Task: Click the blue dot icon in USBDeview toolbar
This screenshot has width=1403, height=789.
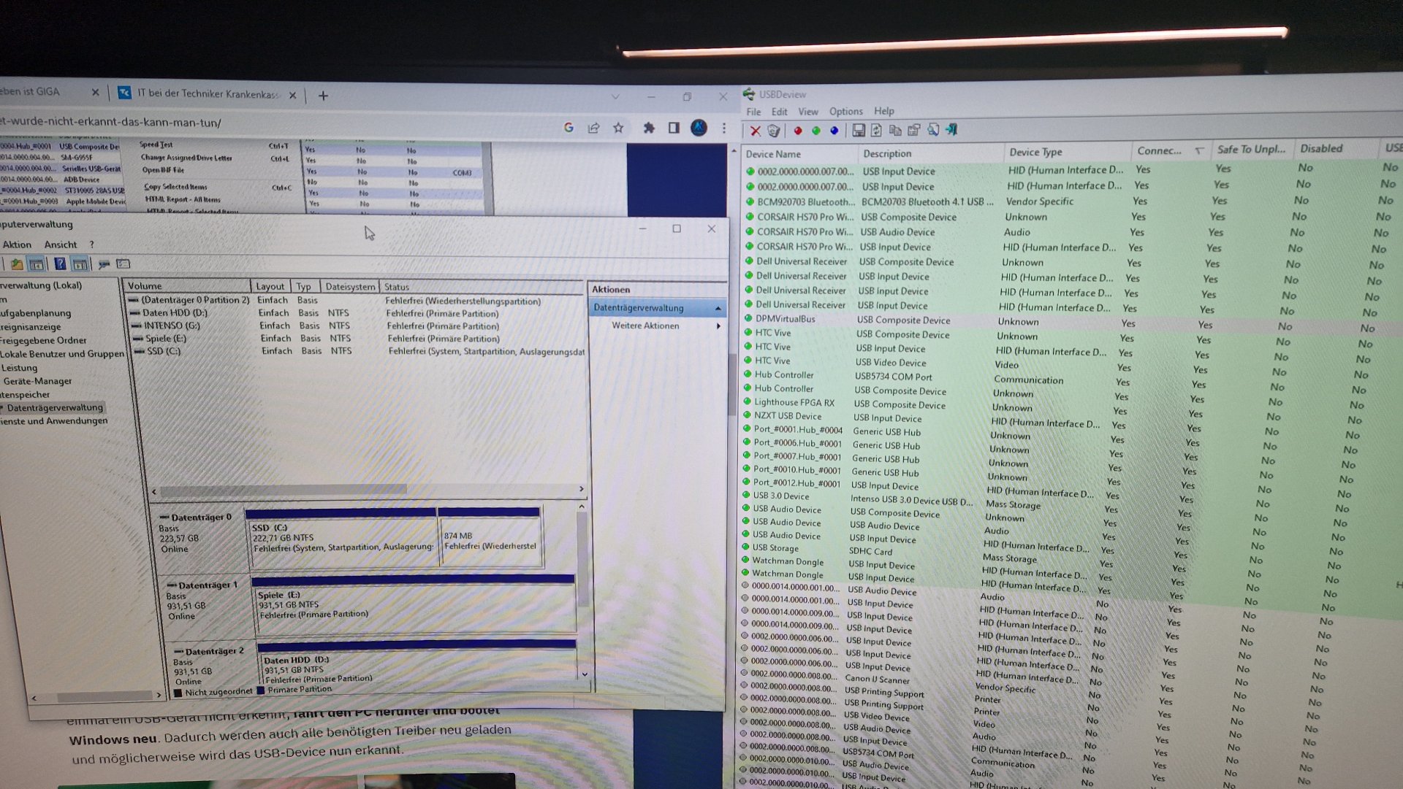Action: pyautogui.click(x=834, y=131)
